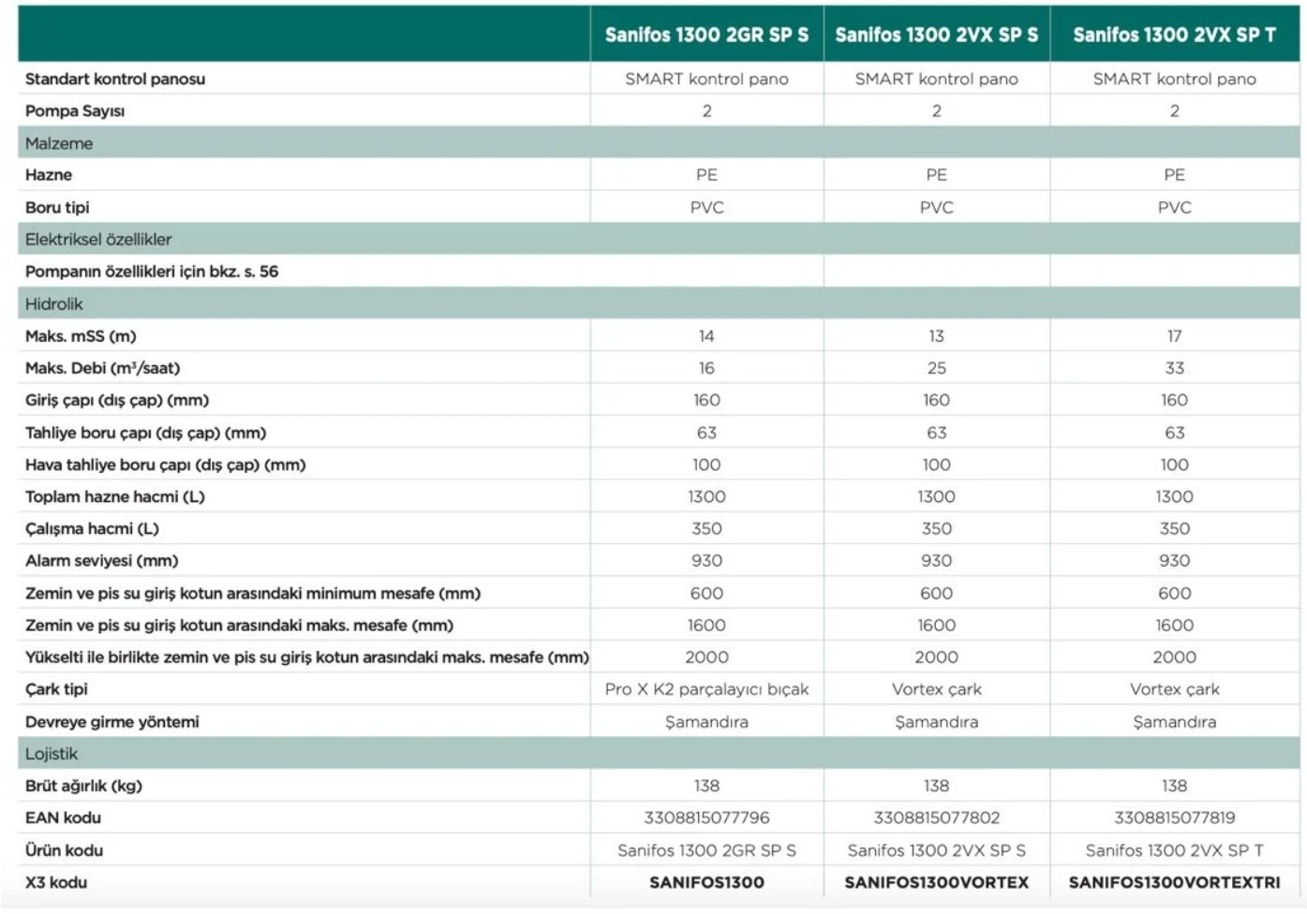The height and width of the screenshot is (914, 1307).
Task: Click 'Vortex çark' in 2VX SP S column
Action: [936, 689]
